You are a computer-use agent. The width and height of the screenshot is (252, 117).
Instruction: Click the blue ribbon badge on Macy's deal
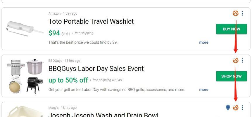tap(228, 107)
